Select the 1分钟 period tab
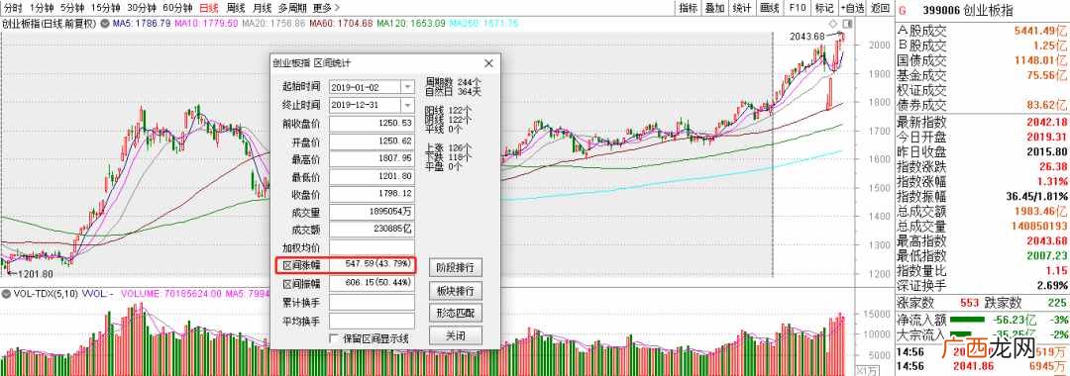 point(42,8)
